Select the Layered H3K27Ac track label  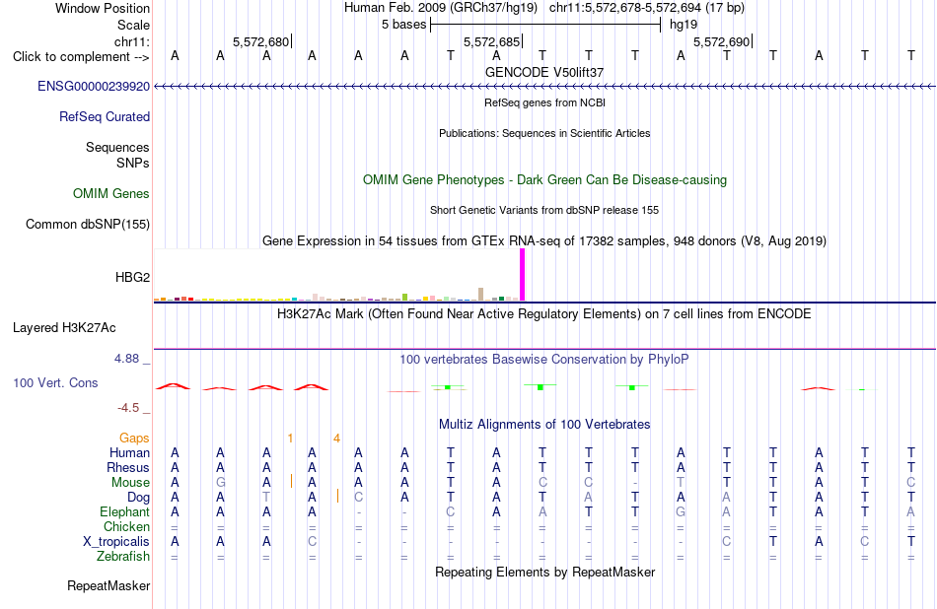pos(64,328)
